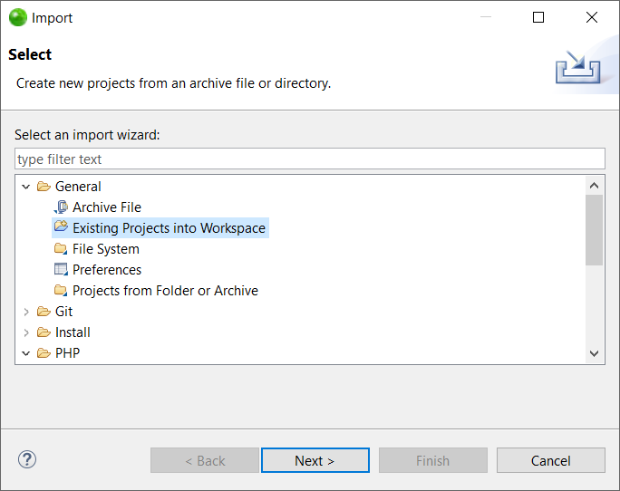Click the Install folder icon

[x=44, y=332]
